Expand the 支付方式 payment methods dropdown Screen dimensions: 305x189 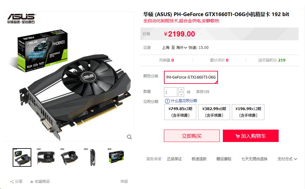coord(287,159)
